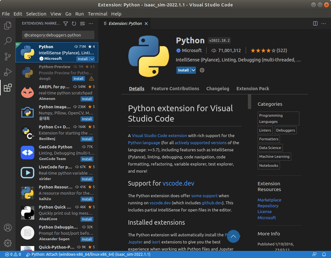Open the License resource link
The height and width of the screenshot is (258, 331).
264,211
